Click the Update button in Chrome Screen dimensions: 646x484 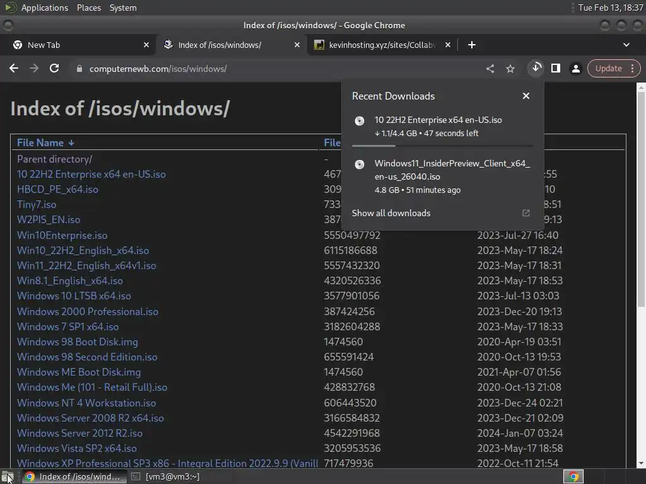coord(608,68)
